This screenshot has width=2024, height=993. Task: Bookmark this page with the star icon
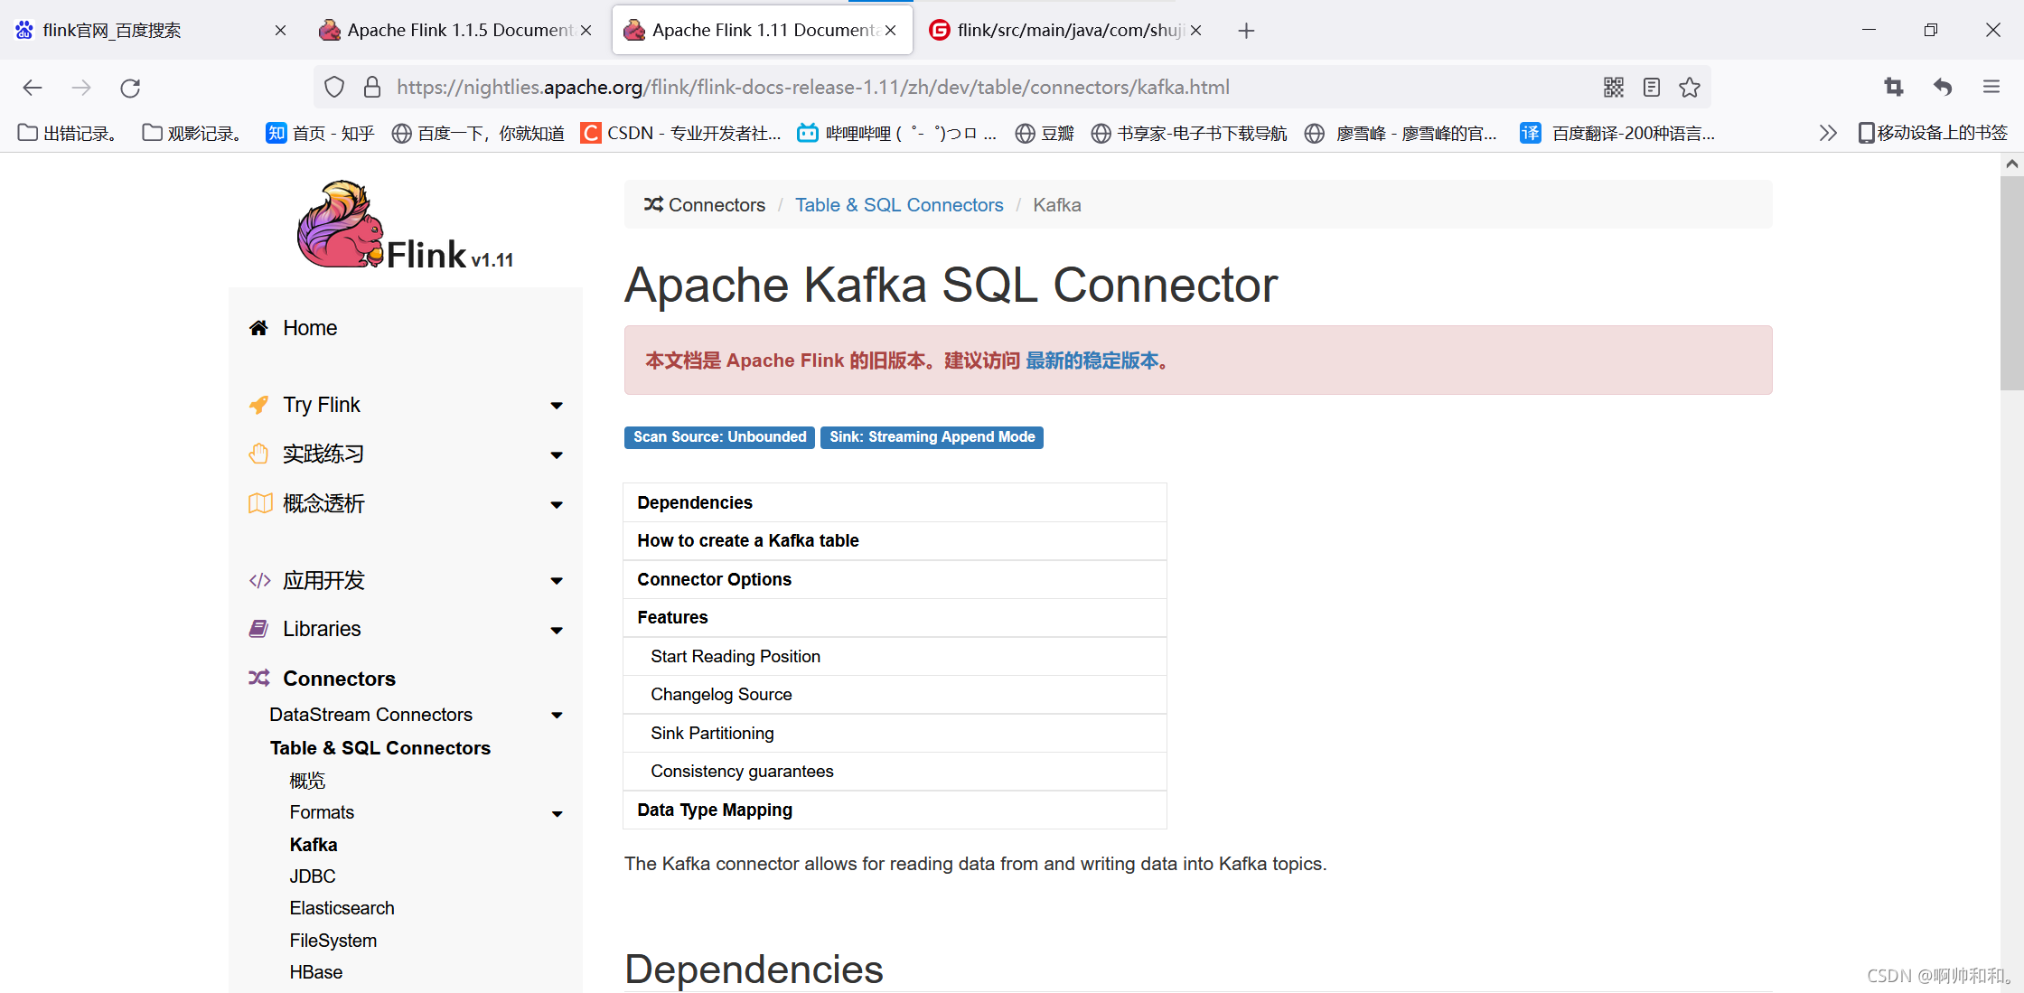(x=1690, y=88)
